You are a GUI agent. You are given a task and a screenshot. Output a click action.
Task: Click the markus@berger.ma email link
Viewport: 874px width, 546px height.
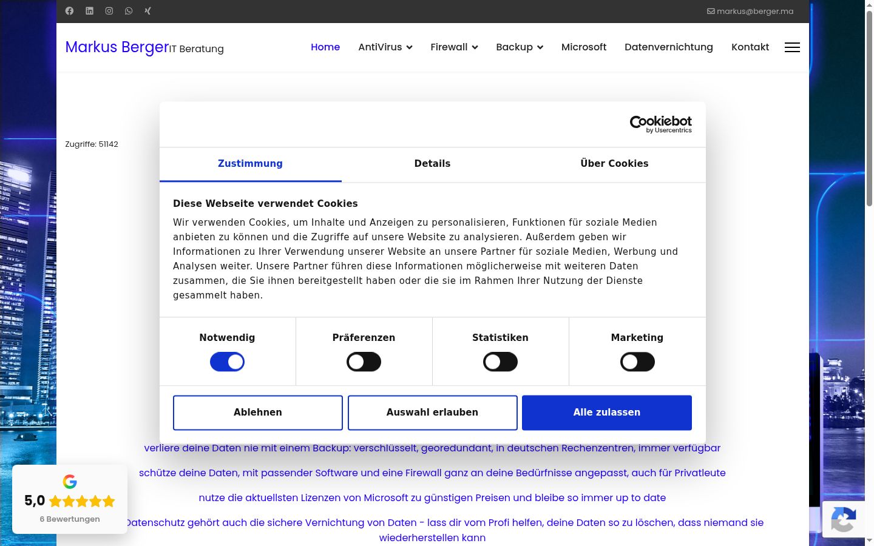pos(750,11)
